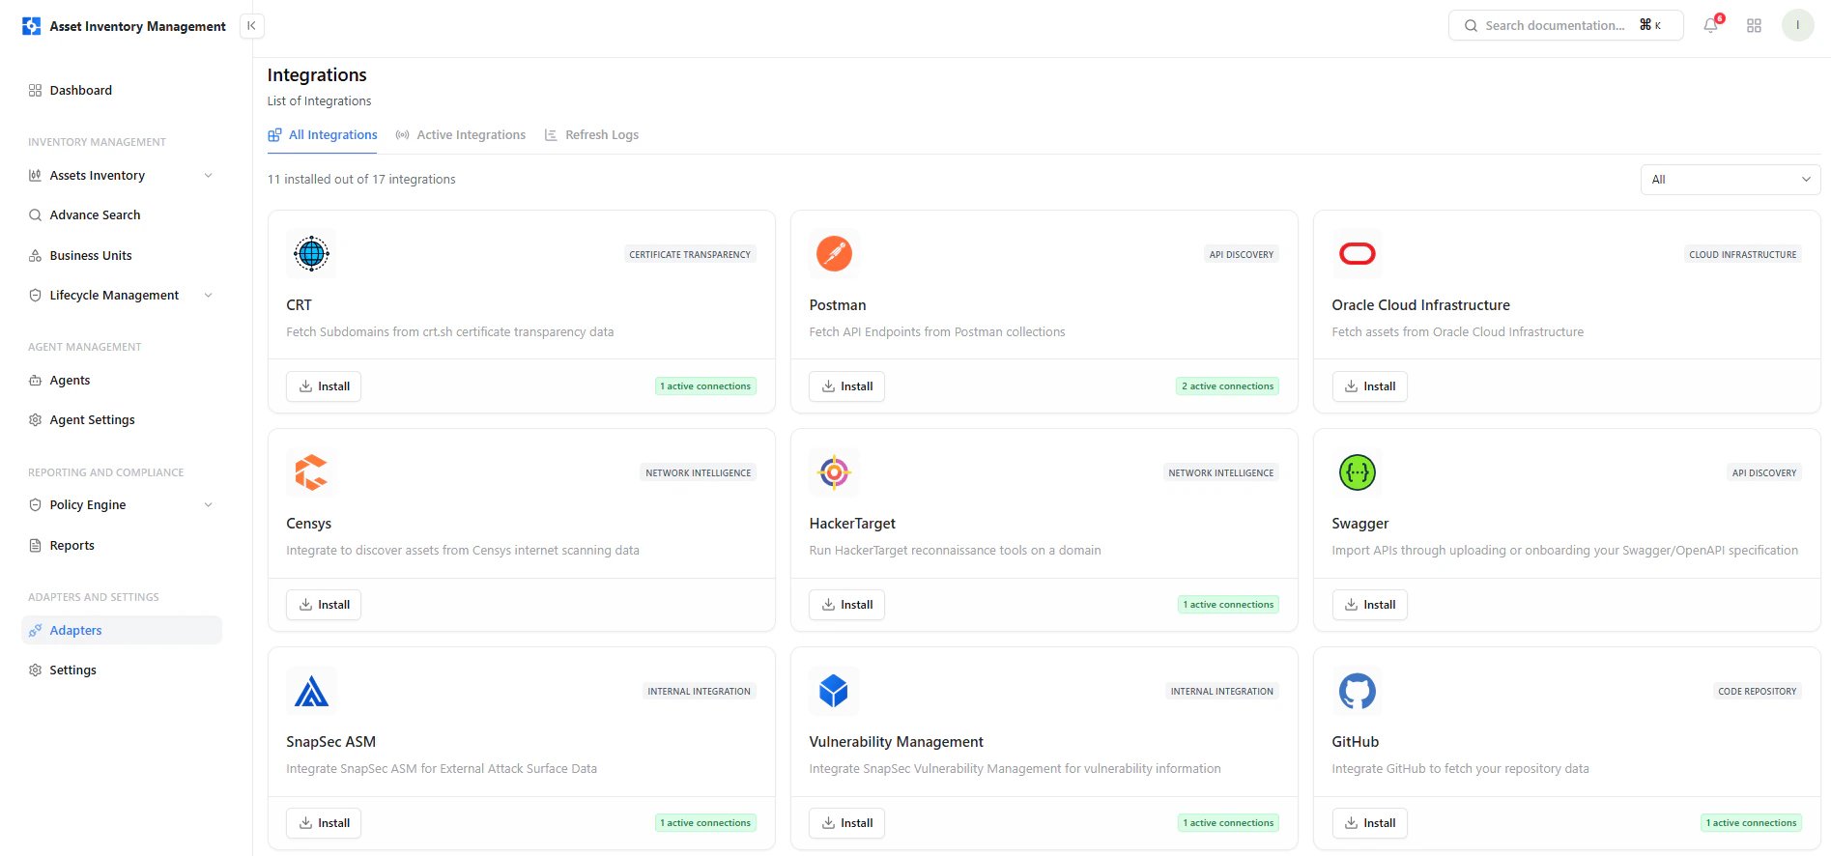Click the Advance Search magnifier icon
1831x856 pixels.
[36, 214]
